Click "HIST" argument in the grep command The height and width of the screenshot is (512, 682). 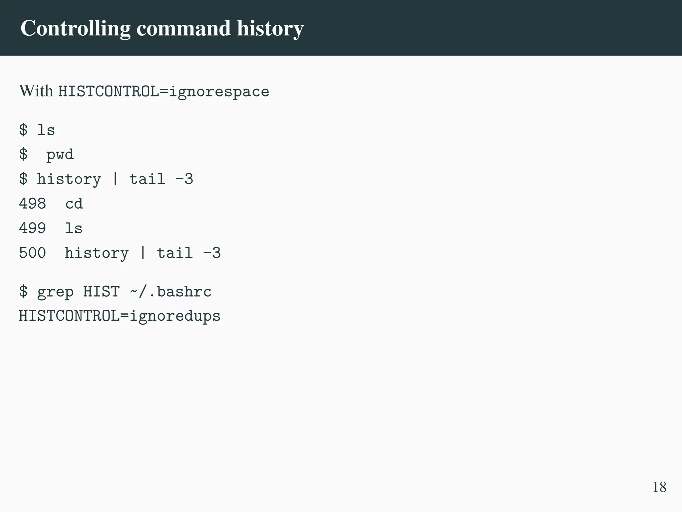coord(101,292)
